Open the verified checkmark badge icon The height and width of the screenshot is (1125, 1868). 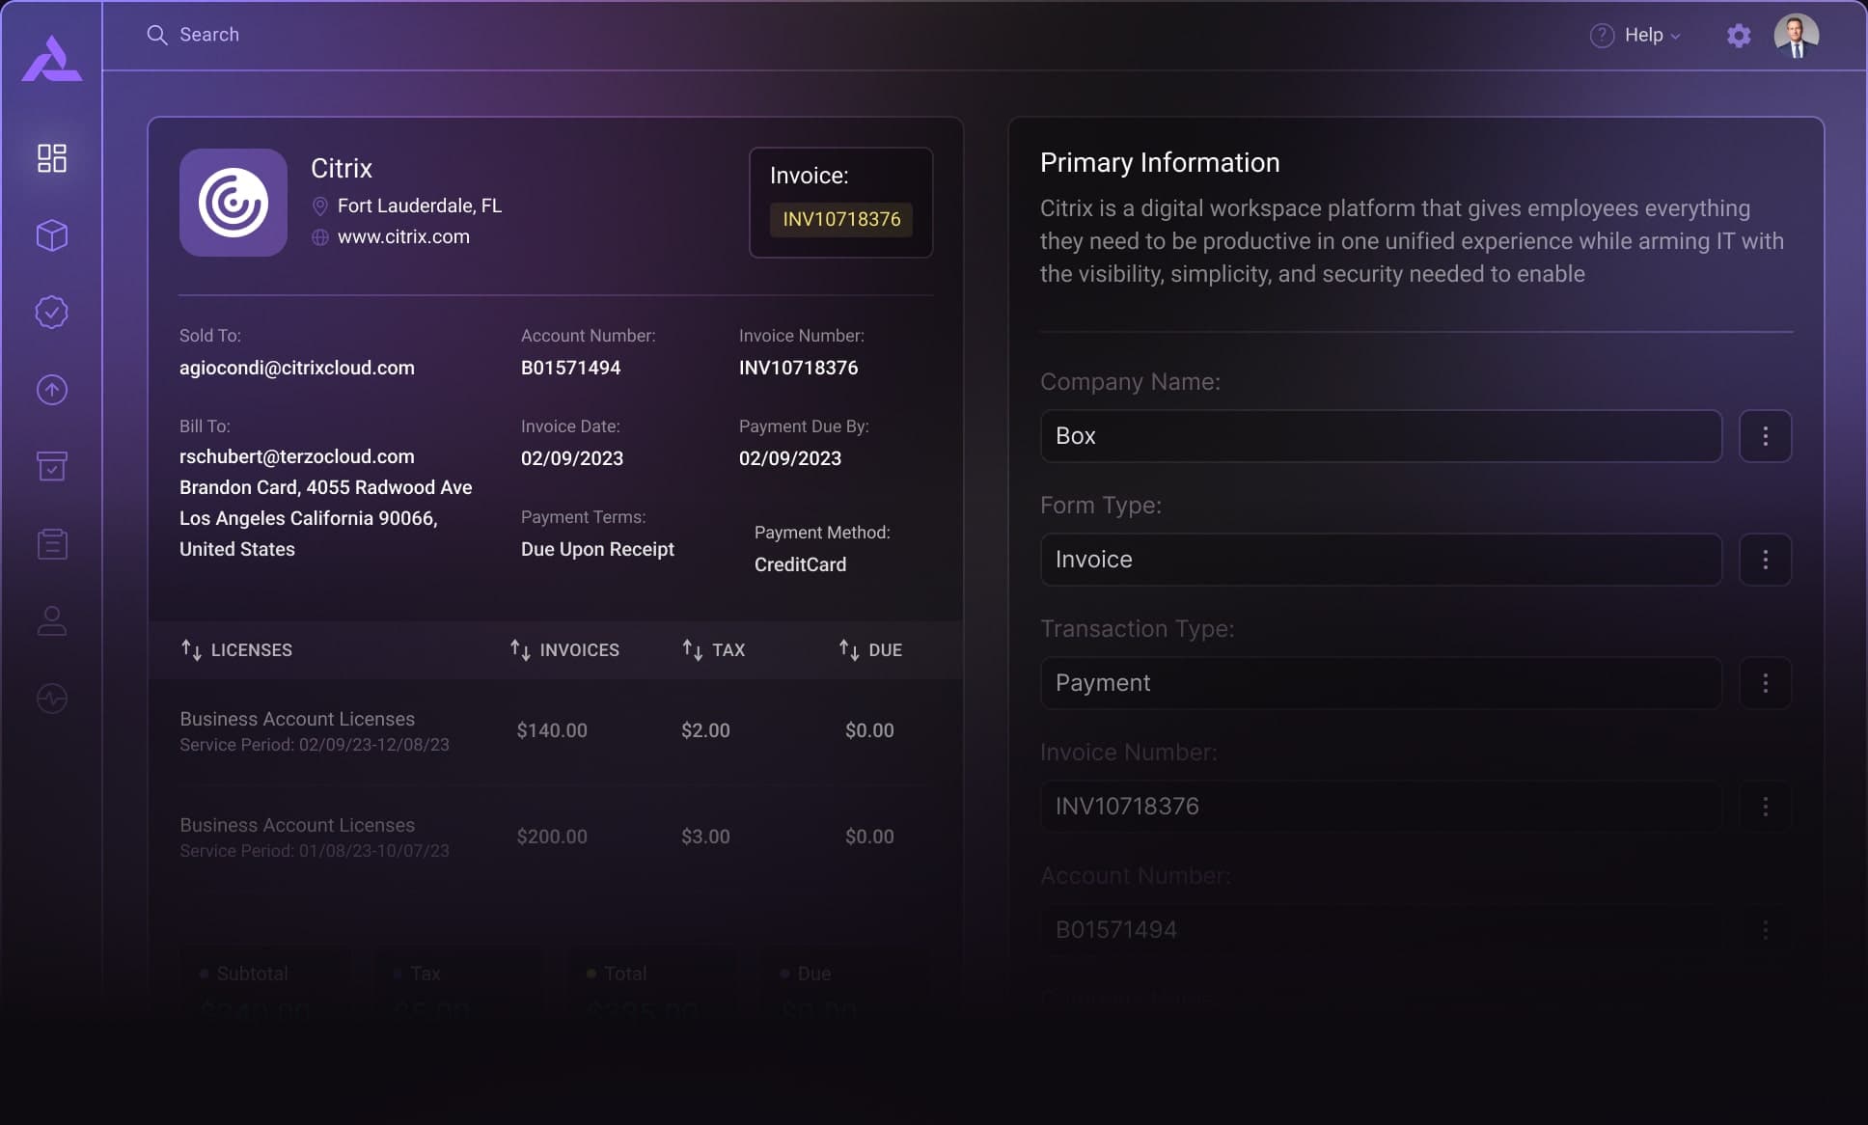(x=52, y=313)
